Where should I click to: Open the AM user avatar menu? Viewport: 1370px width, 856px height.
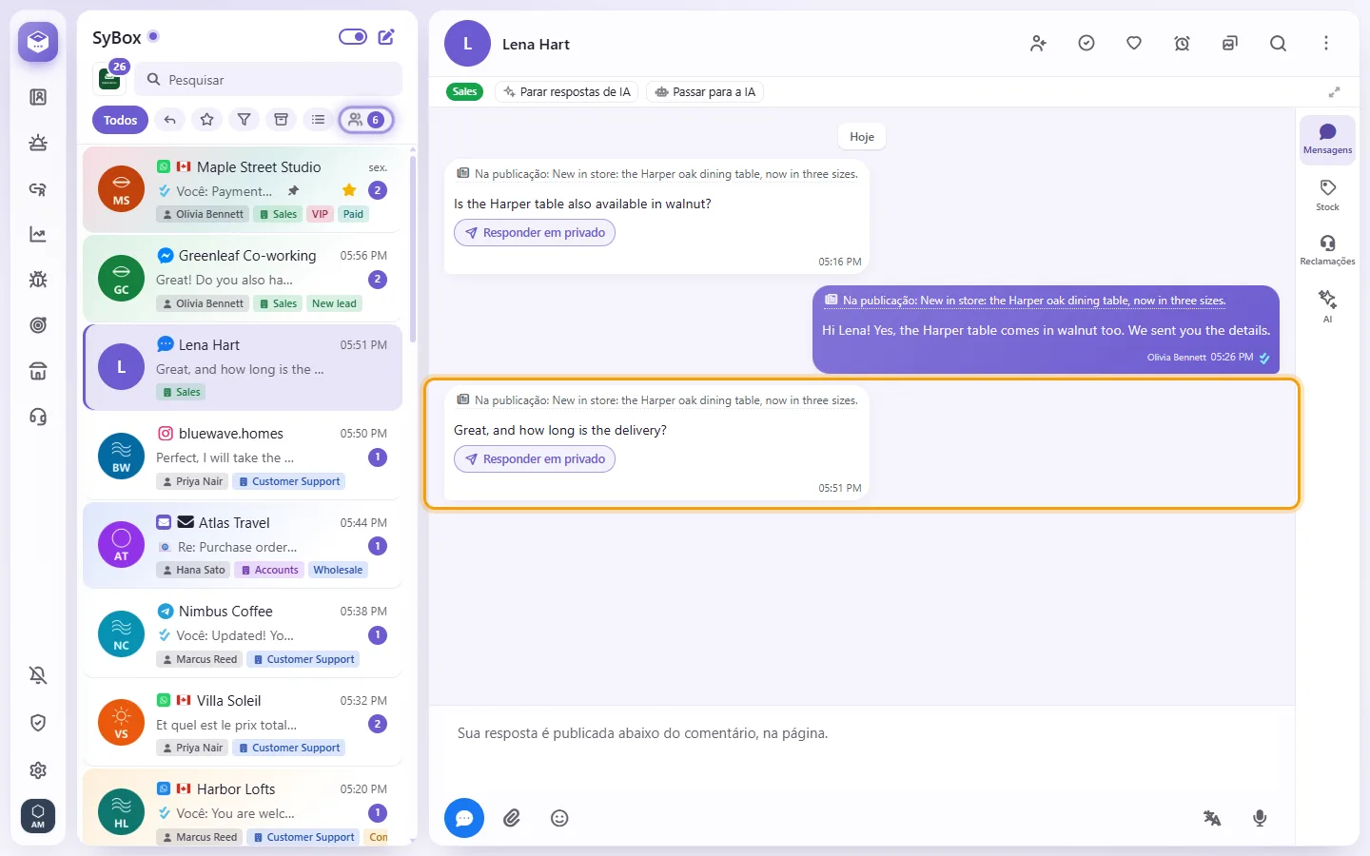click(x=38, y=816)
